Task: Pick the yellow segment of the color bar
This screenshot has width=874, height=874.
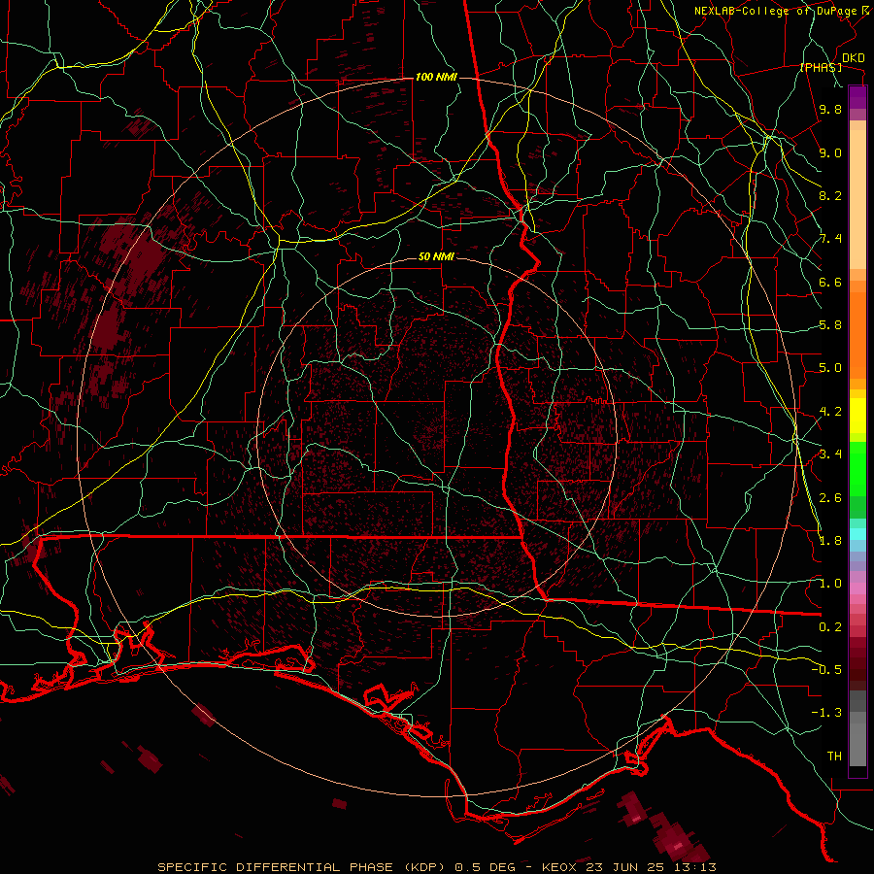Action: [857, 416]
